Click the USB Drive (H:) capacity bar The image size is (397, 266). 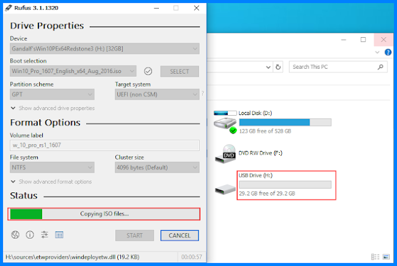(285, 184)
